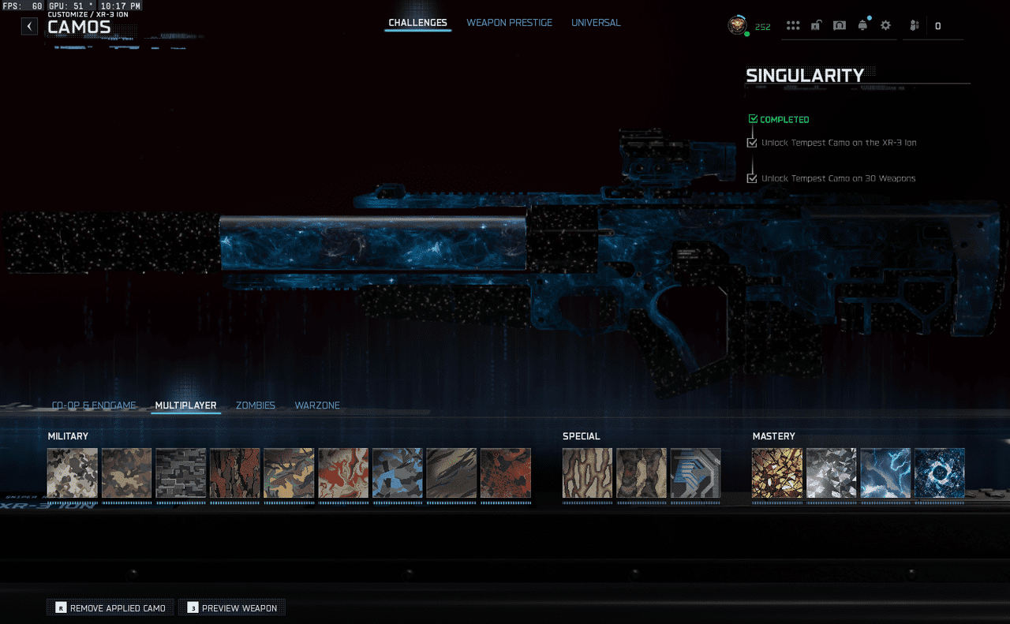This screenshot has width=1010, height=624.
Task: Select the Zombies camo category tab
Action: (x=256, y=405)
